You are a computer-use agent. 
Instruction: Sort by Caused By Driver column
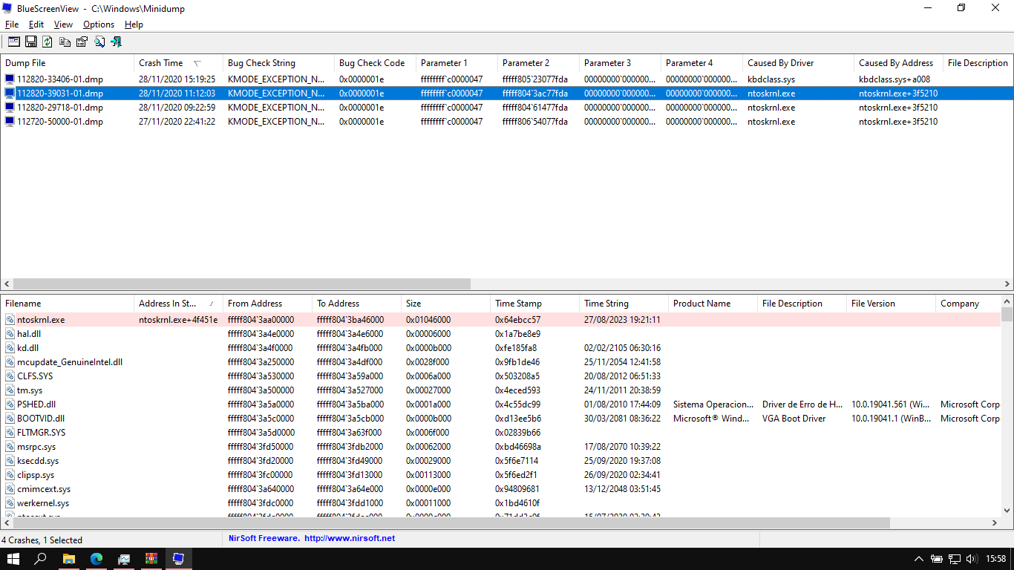pos(798,63)
